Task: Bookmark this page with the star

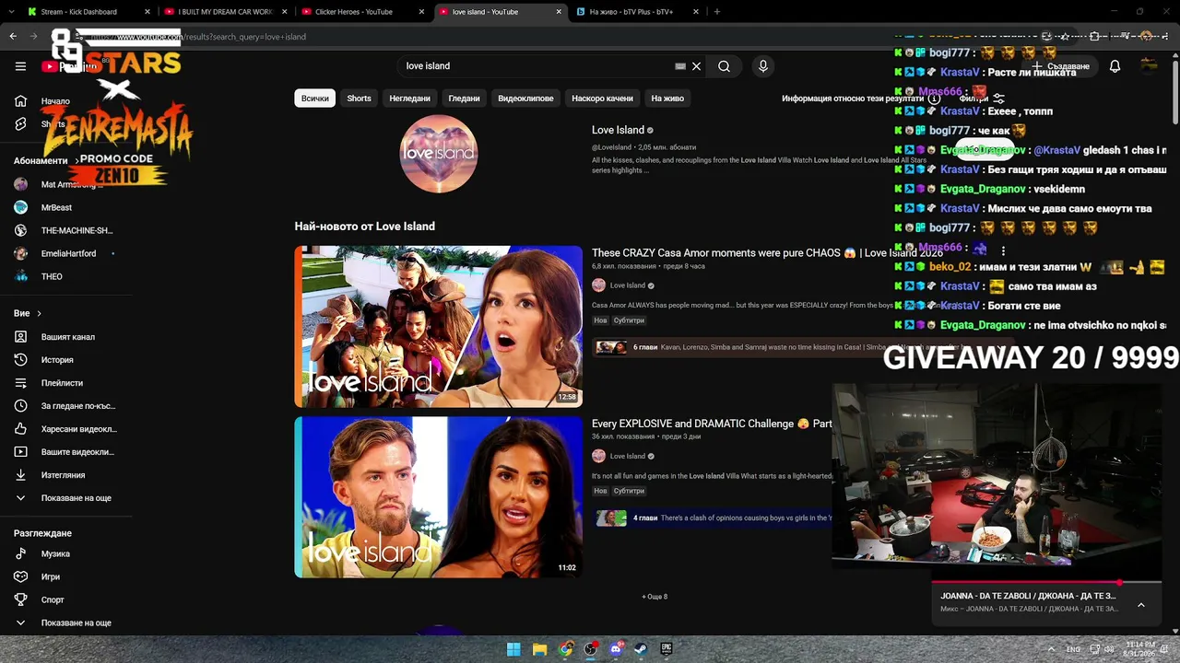Action: coord(1065,37)
